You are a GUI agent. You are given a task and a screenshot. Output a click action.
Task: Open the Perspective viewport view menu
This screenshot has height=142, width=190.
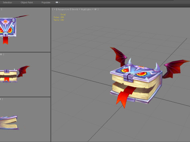tap(63, 9)
